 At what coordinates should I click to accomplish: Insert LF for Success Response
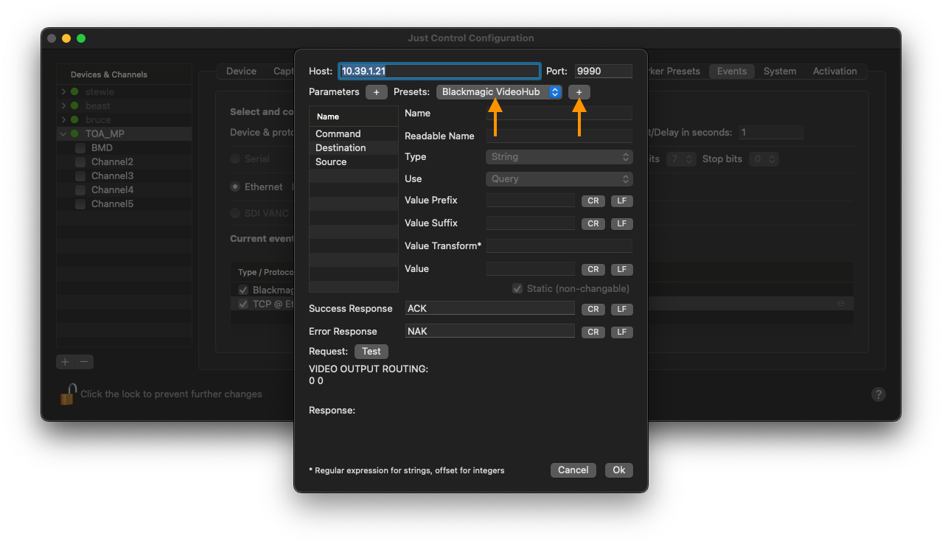point(621,310)
